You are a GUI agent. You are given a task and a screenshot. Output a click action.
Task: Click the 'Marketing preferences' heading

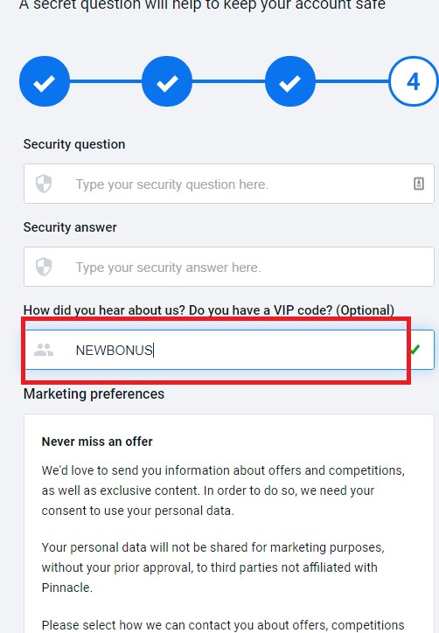tap(94, 393)
